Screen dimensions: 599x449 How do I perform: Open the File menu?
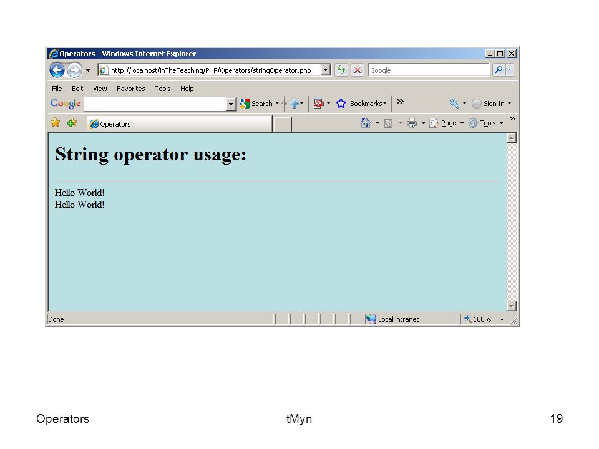click(57, 89)
